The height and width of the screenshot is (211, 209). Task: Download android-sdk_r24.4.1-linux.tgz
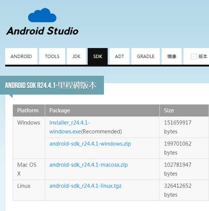pos(85,186)
